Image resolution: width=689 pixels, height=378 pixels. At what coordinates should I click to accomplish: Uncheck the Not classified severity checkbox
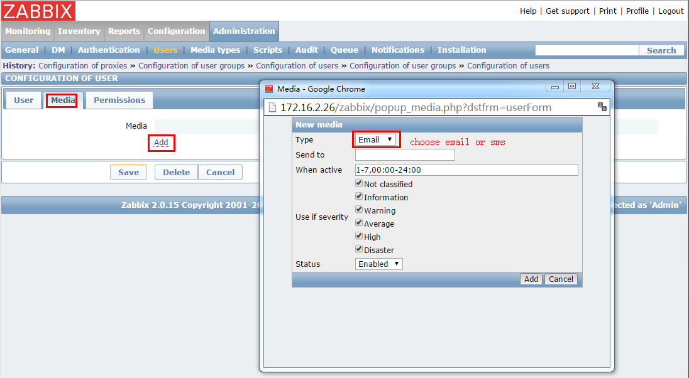click(359, 183)
